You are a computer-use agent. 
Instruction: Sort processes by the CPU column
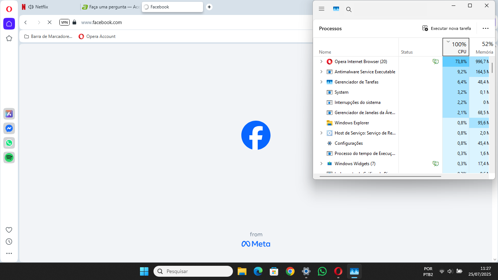(456, 47)
